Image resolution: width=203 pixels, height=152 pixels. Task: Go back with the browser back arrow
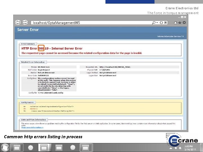(18, 22)
